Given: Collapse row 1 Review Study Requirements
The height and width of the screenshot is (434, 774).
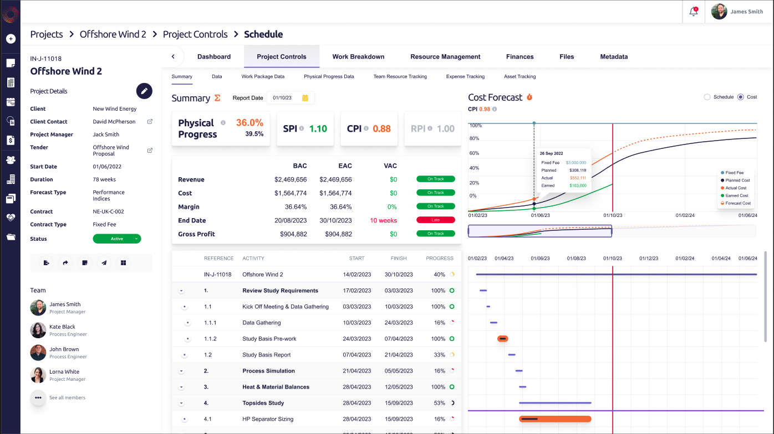Looking at the screenshot, I should [x=181, y=291].
